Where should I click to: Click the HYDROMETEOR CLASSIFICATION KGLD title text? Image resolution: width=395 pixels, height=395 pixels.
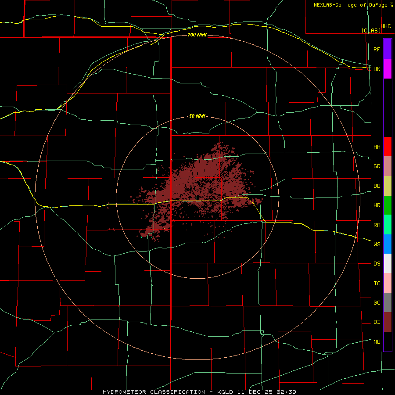(x=199, y=392)
